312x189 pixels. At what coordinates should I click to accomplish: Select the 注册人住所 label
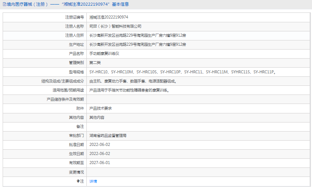point(74,36)
